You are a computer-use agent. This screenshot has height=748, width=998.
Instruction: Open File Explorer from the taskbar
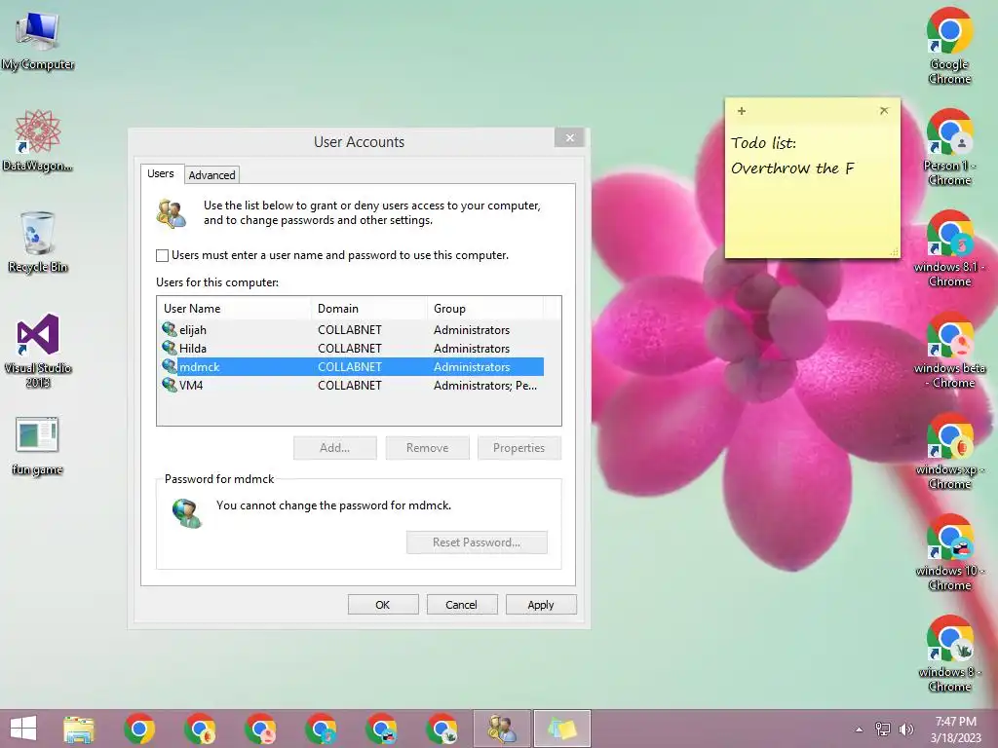pos(79,729)
